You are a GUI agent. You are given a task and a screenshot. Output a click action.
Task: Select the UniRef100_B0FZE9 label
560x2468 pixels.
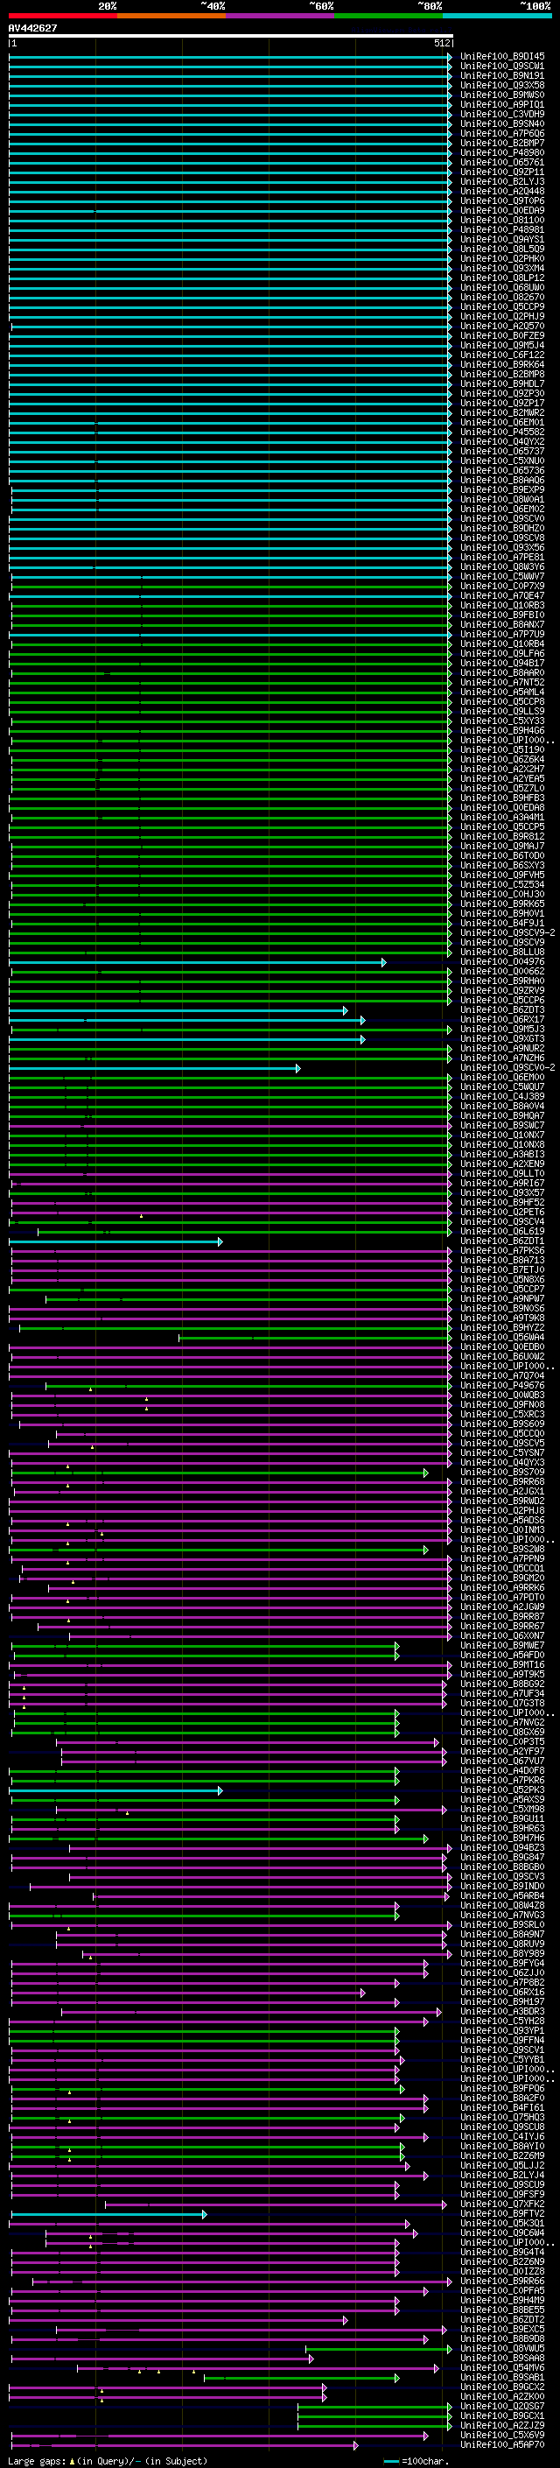click(x=502, y=335)
